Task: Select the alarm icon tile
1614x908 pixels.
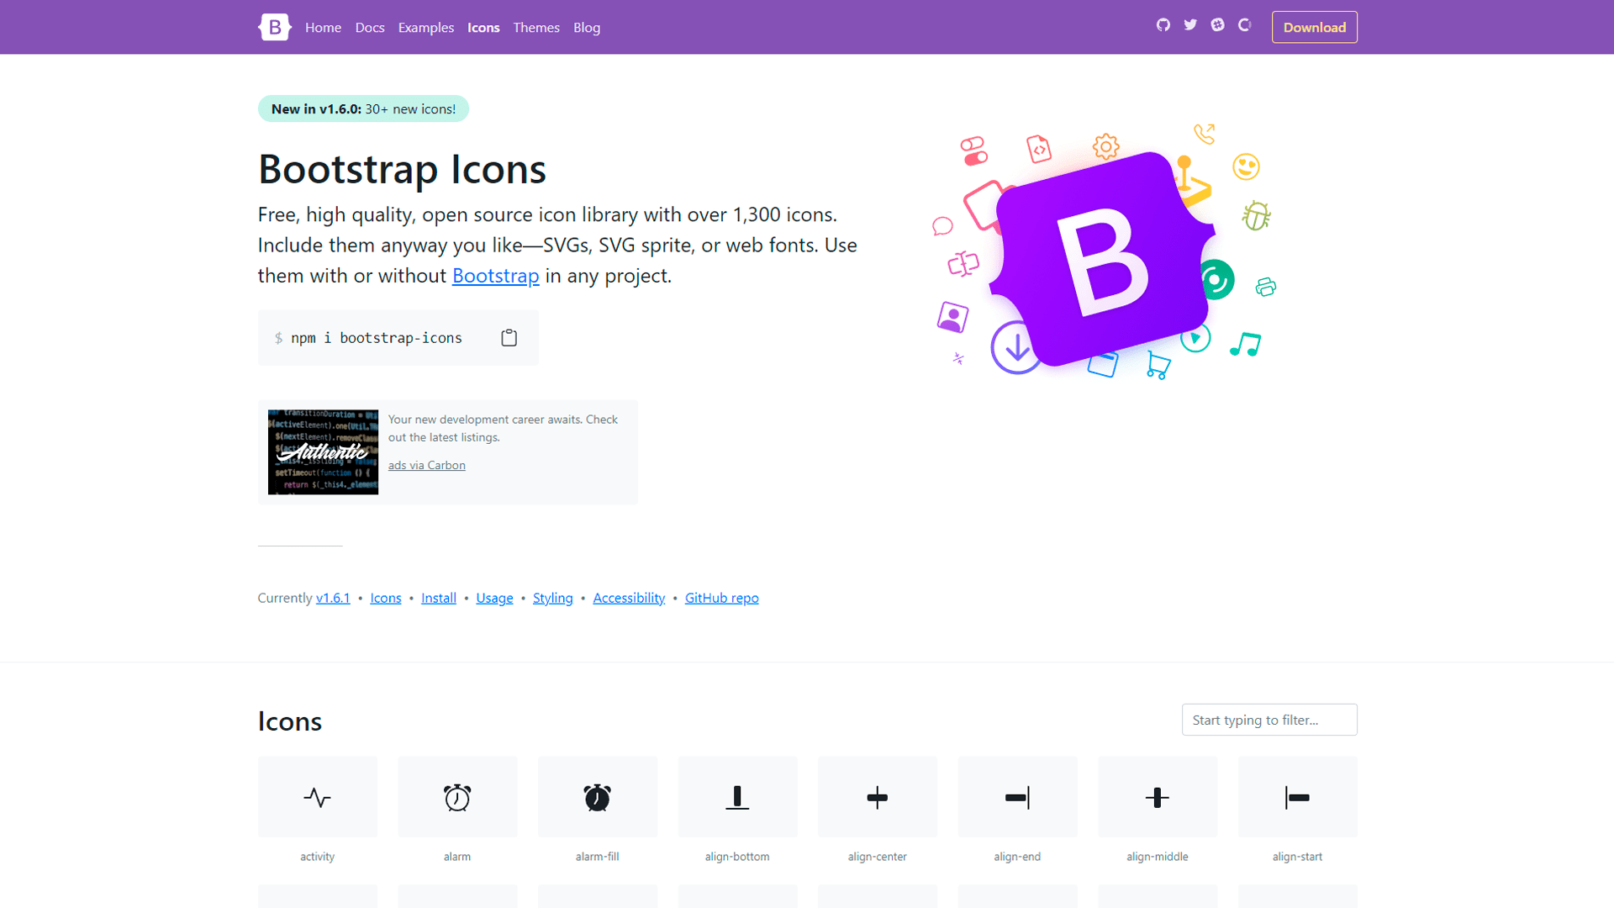Action: pos(457,797)
